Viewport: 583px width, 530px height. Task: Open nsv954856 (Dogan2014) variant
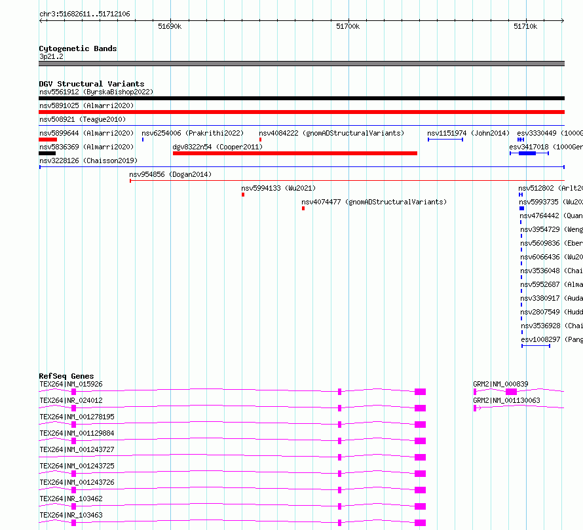[170, 174]
